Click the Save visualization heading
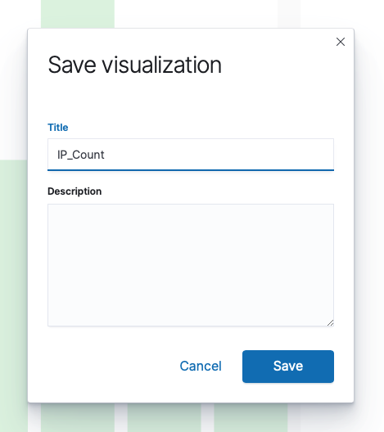 [x=134, y=65]
